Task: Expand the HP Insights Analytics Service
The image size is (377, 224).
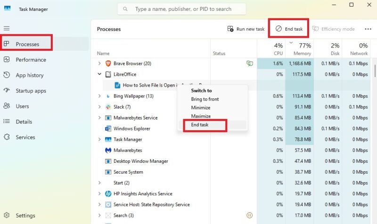Action: pyautogui.click(x=99, y=194)
